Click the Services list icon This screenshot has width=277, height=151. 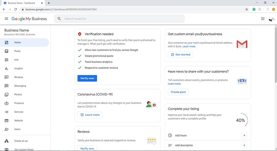(7, 112)
